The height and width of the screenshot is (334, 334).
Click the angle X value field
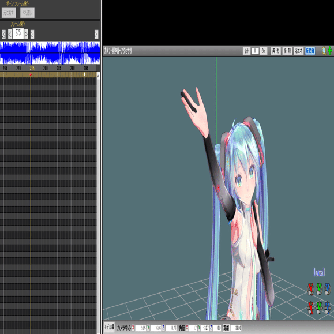pyautogui.click(x=193, y=328)
